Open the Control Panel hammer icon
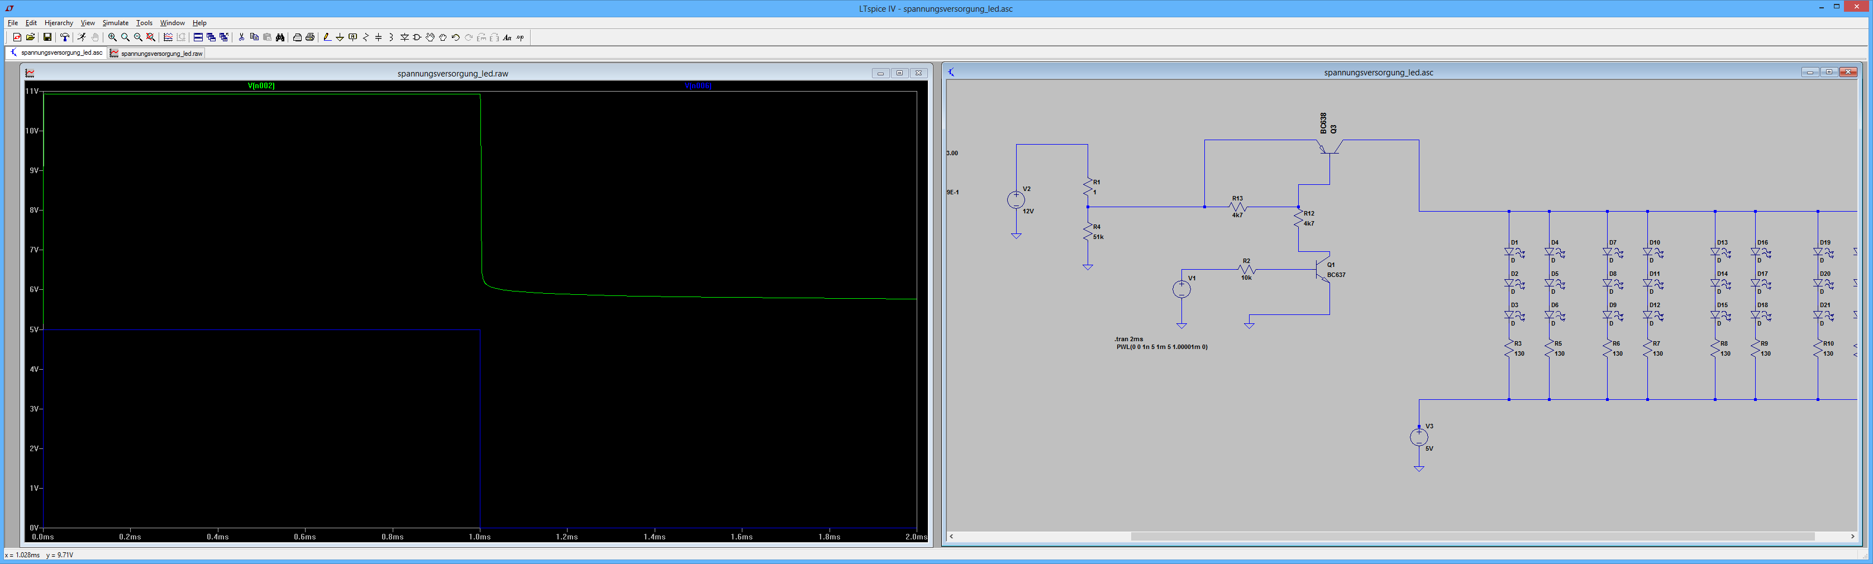 point(65,37)
